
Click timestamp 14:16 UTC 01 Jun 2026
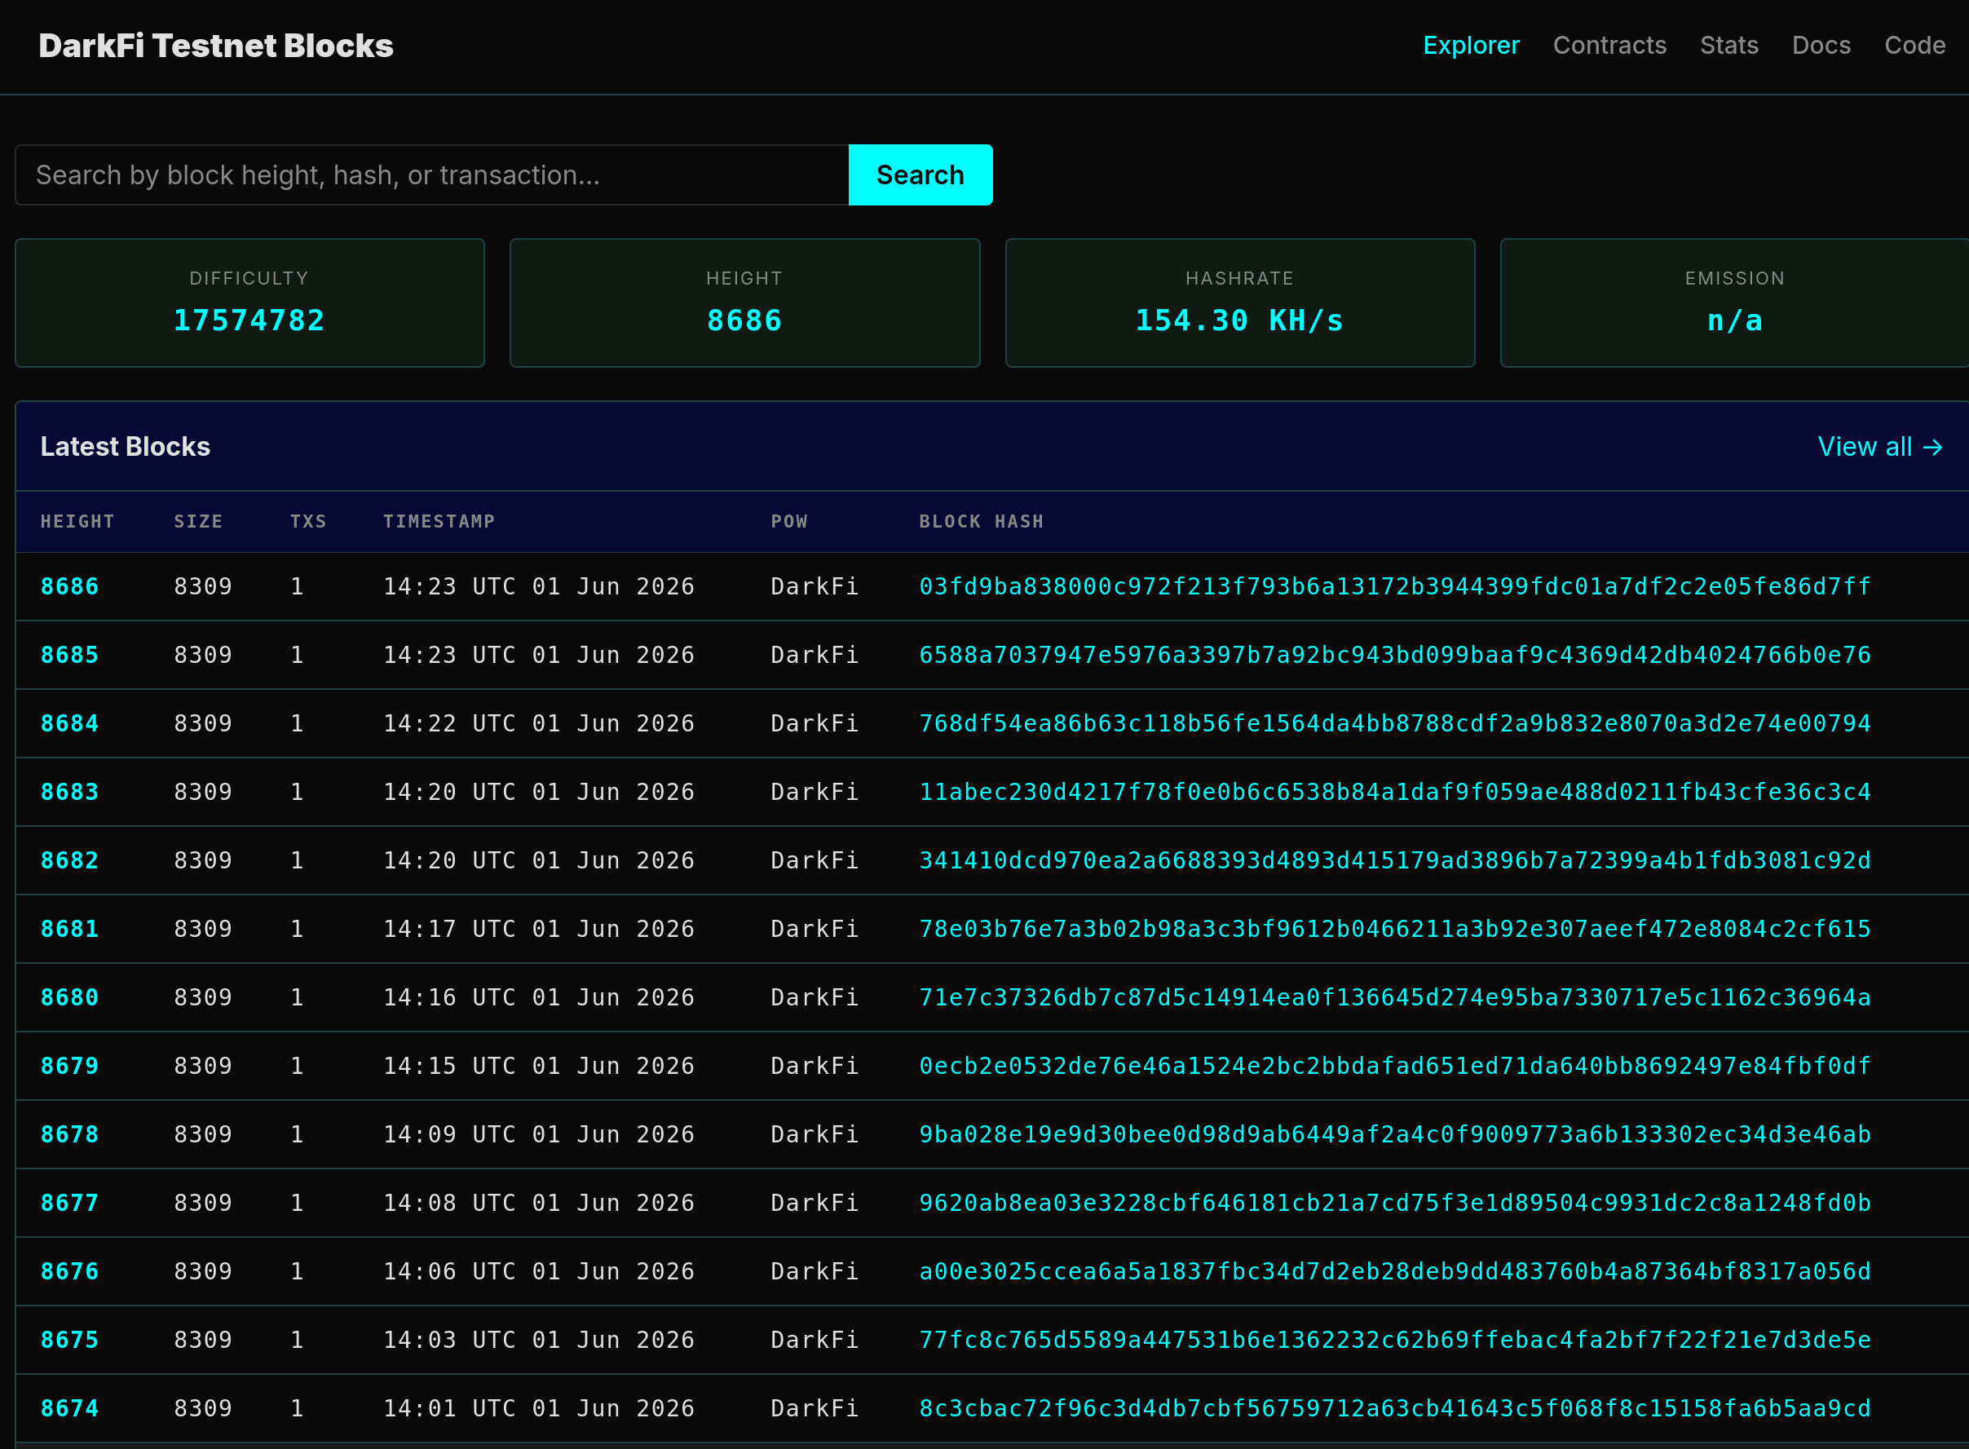538,997
